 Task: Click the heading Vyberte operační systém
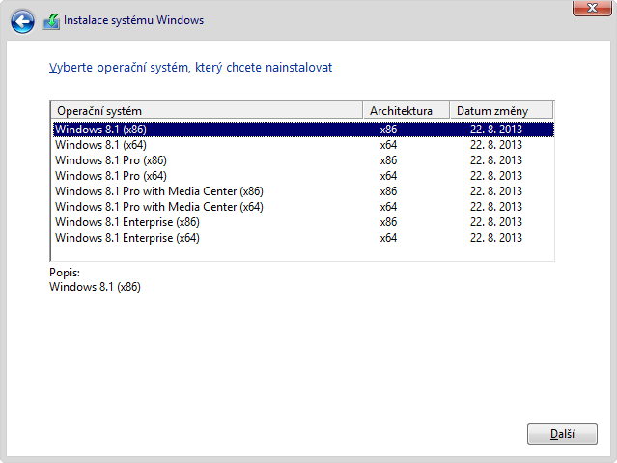tap(190, 68)
